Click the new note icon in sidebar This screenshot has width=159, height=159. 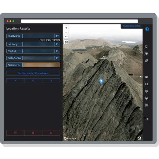(x=146, y=77)
